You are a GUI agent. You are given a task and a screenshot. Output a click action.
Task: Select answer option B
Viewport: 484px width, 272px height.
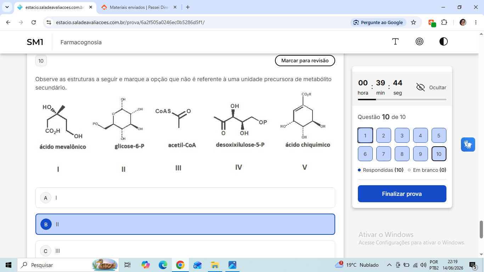(185, 224)
